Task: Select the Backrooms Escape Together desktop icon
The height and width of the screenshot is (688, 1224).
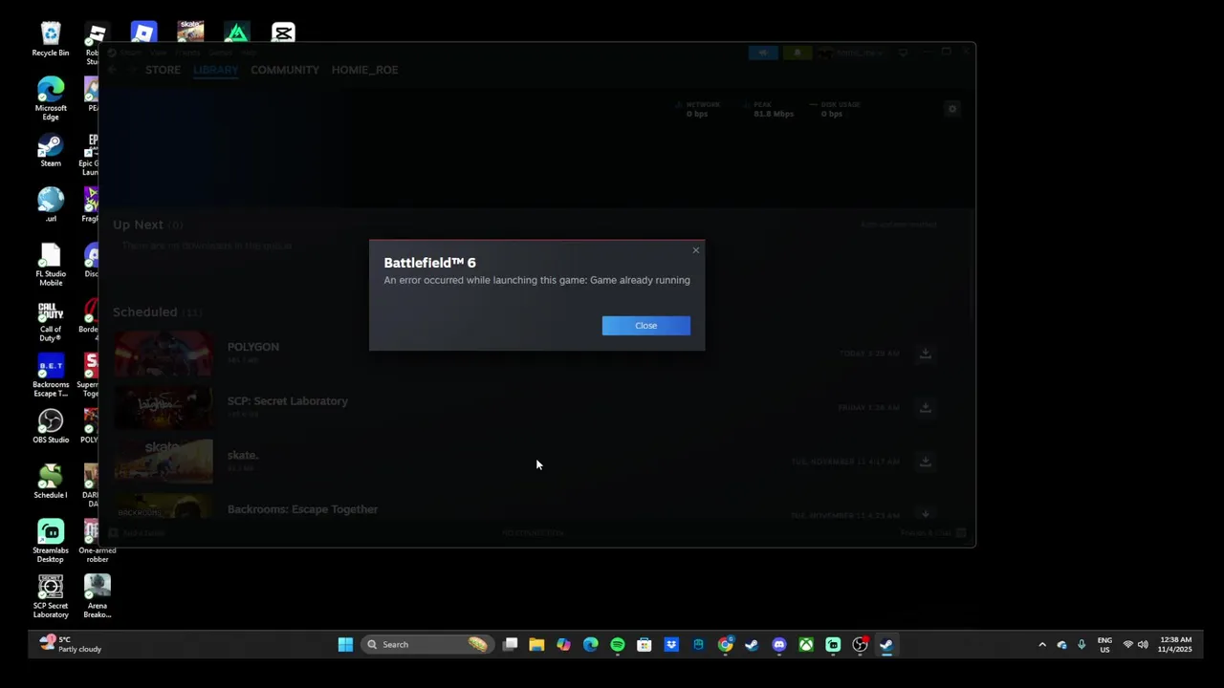Action: 51,376
